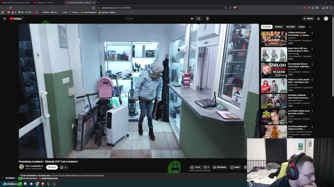The image size is (334, 187).
Task: Open FROSTI FT. SITEK video title
Action: point(299,81)
